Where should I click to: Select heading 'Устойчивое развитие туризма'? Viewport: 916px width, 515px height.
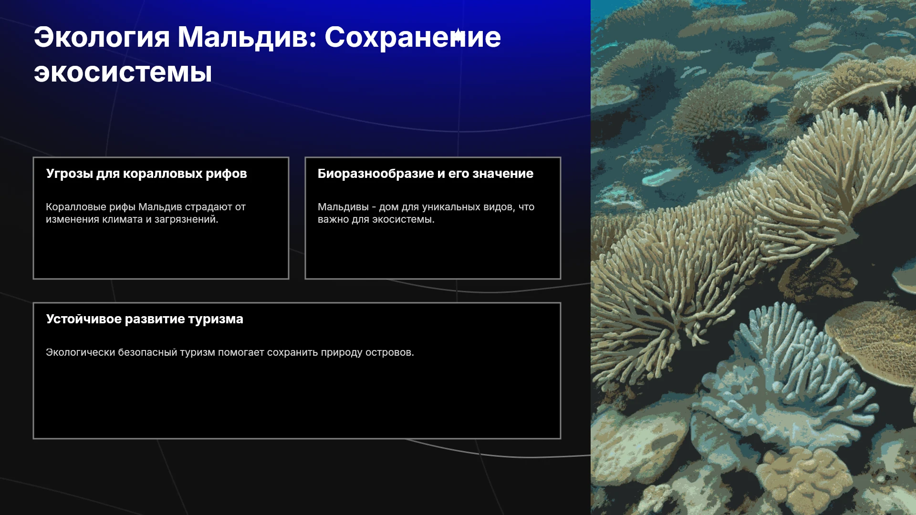pyautogui.click(x=145, y=319)
